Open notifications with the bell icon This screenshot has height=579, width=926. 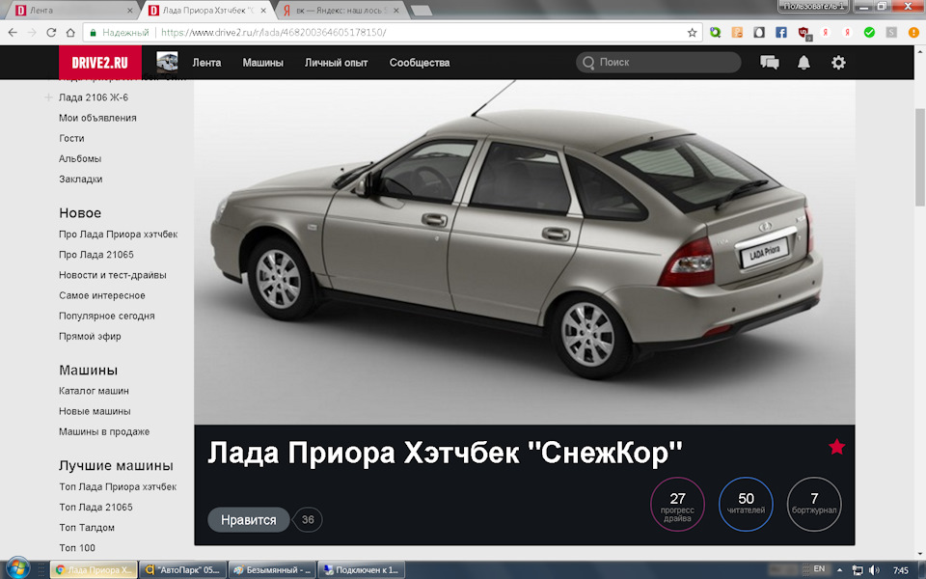click(x=803, y=62)
